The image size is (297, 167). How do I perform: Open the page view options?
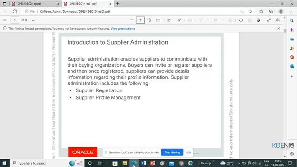pyautogui.click(x=168, y=20)
